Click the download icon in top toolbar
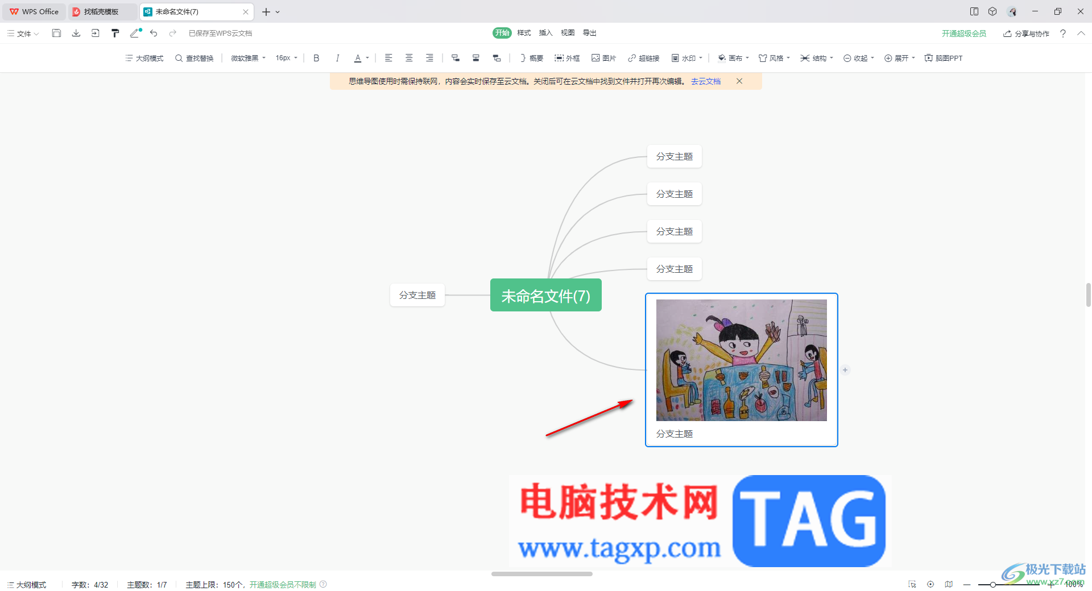 pyautogui.click(x=76, y=34)
